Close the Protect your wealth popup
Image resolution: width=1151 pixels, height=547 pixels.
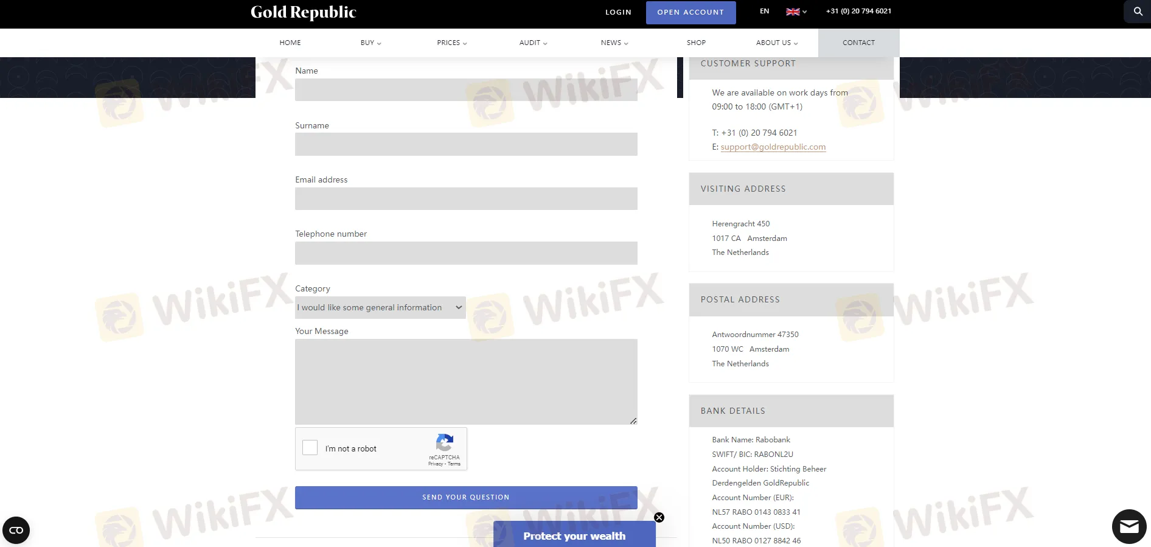click(659, 517)
